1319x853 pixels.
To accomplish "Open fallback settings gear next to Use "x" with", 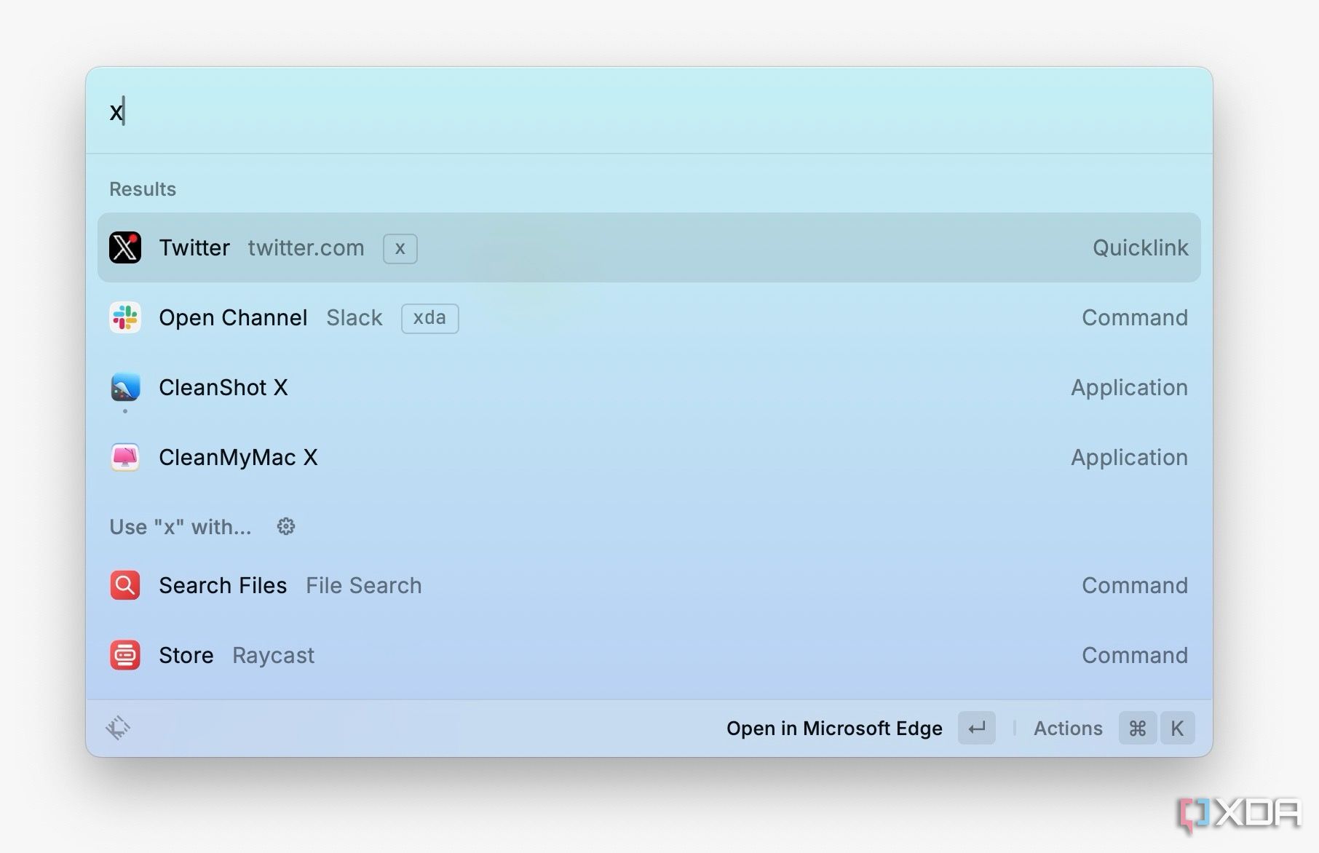I will point(286,526).
